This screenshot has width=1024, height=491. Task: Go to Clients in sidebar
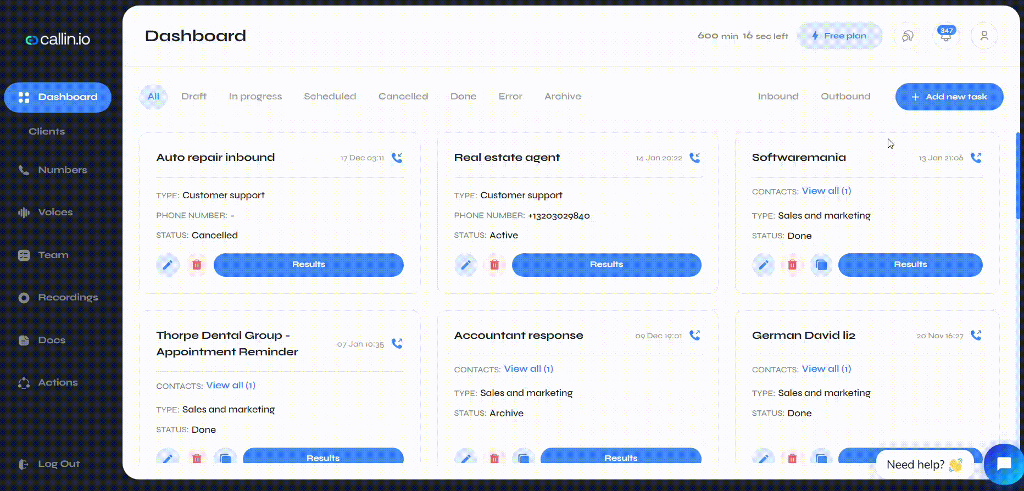47,131
